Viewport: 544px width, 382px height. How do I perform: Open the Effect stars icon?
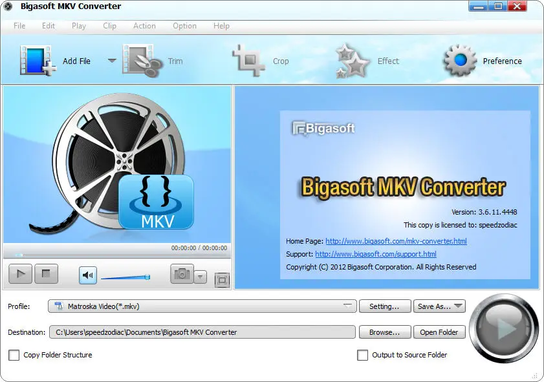pos(352,61)
